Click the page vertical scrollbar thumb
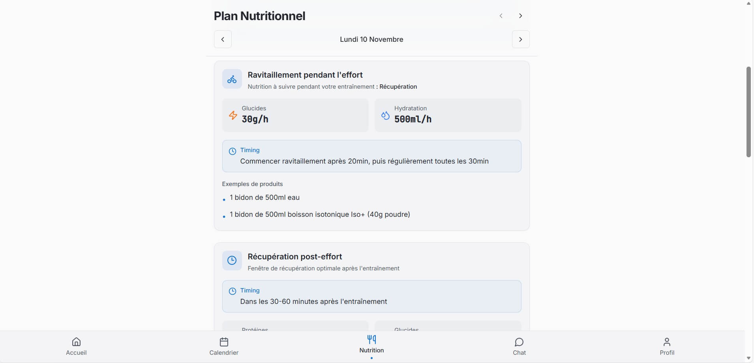The height and width of the screenshot is (363, 754). (748, 112)
